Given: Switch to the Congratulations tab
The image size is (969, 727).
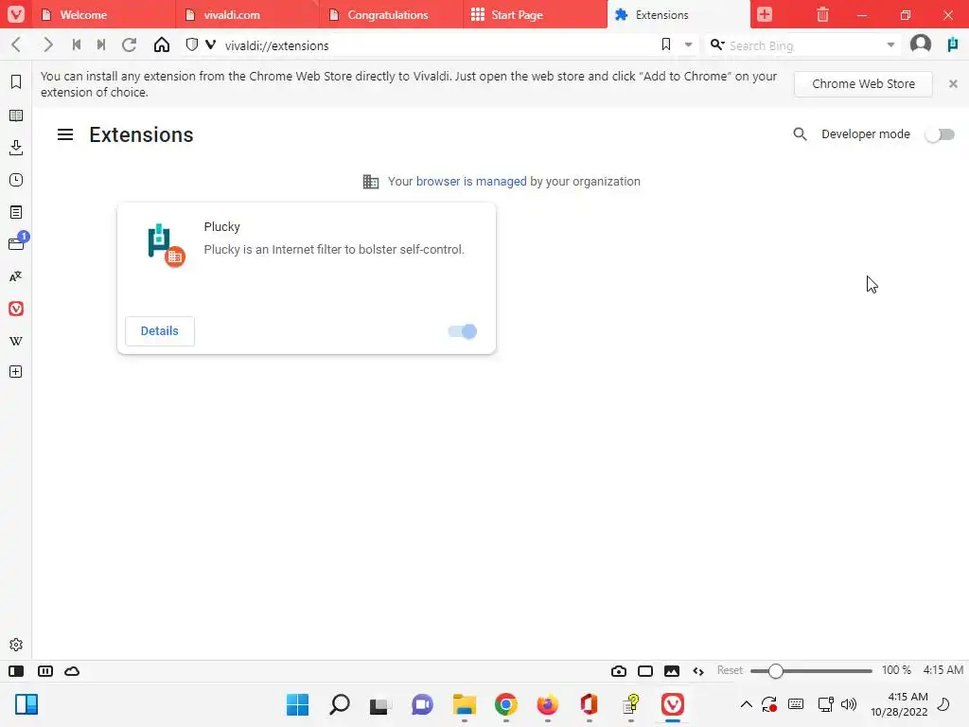Looking at the screenshot, I should [x=391, y=14].
